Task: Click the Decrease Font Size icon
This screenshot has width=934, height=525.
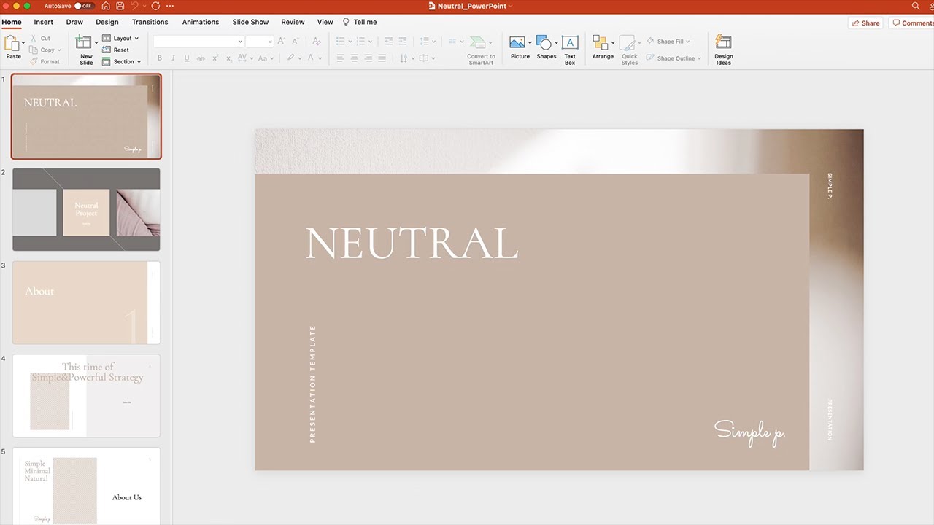Action: click(x=296, y=42)
